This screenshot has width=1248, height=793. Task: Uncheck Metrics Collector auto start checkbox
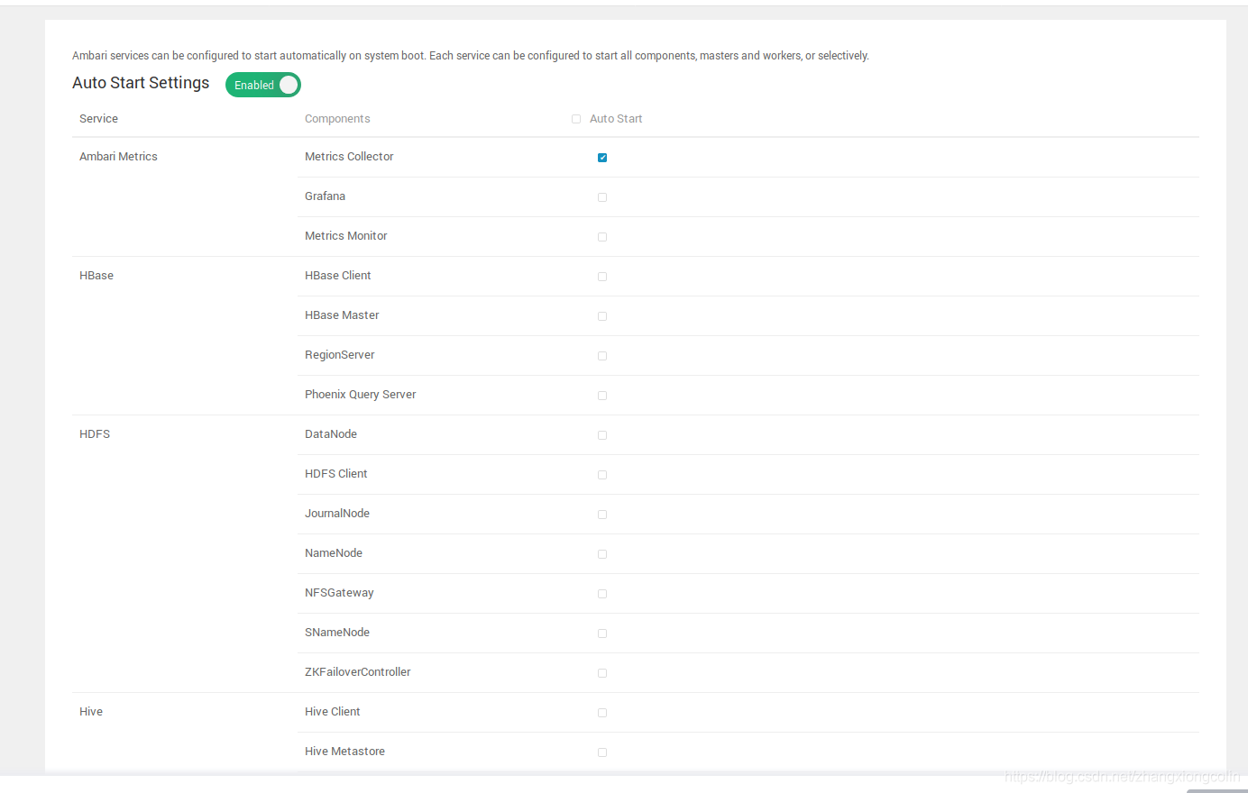pyautogui.click(x=602, y=158)
